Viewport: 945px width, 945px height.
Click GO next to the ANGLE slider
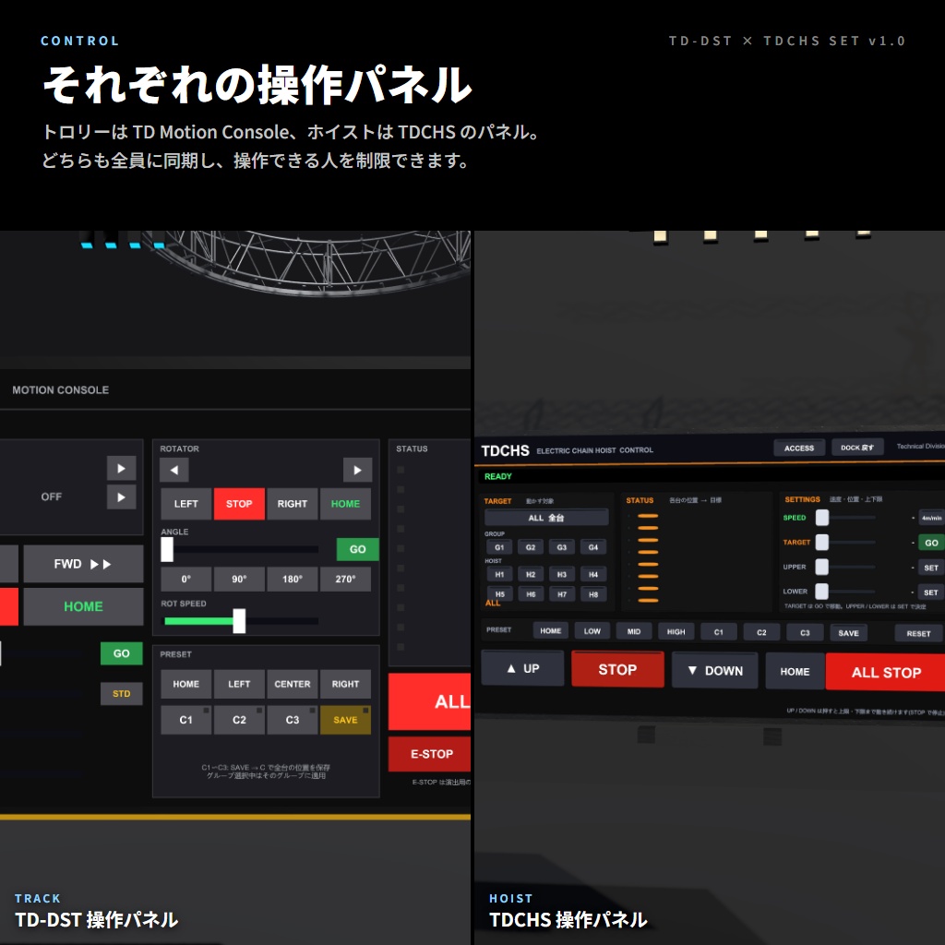coord(357,550)
